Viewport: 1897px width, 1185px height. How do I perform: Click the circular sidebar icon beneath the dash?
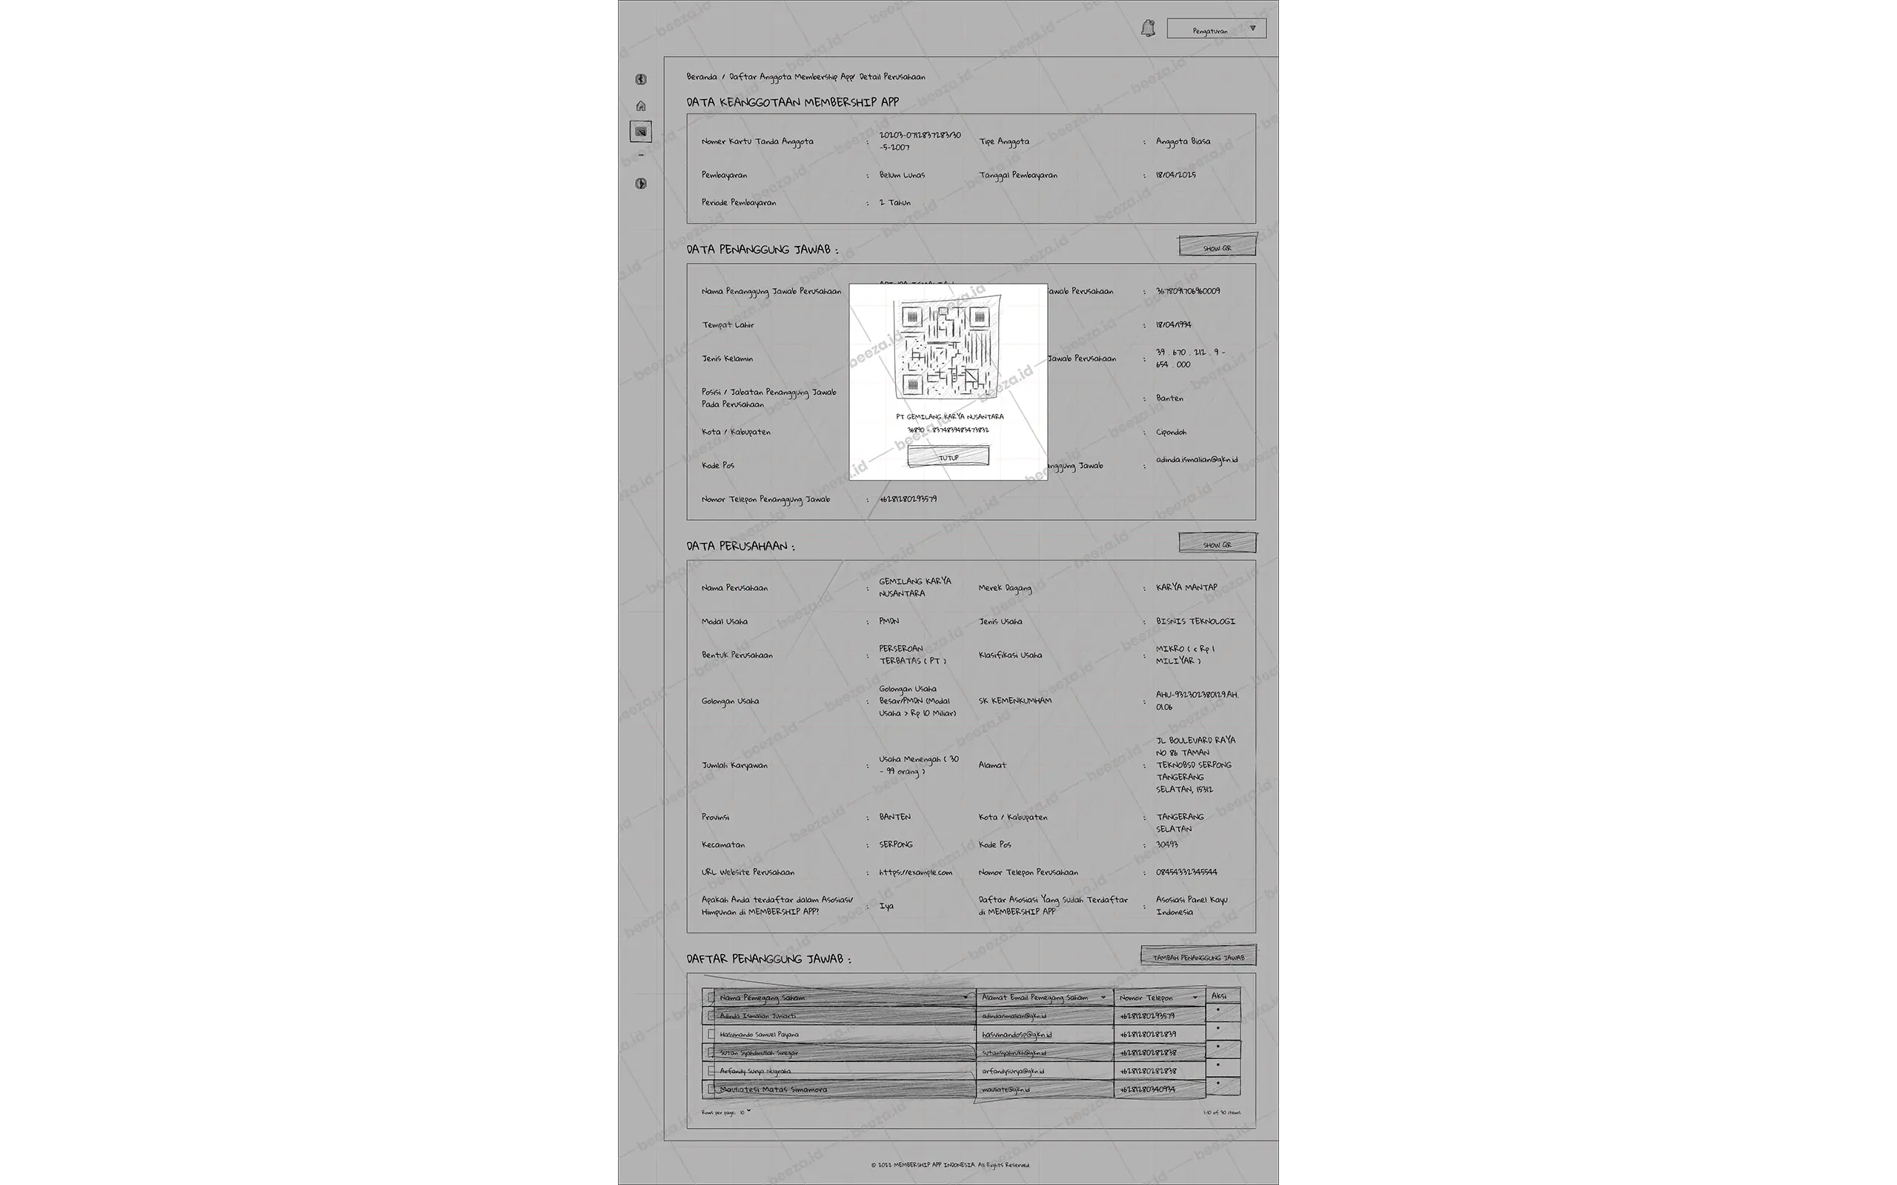640,184
